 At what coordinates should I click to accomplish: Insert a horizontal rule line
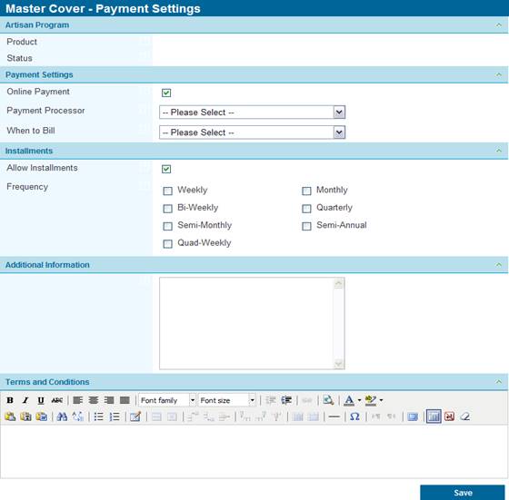point(334,417)
